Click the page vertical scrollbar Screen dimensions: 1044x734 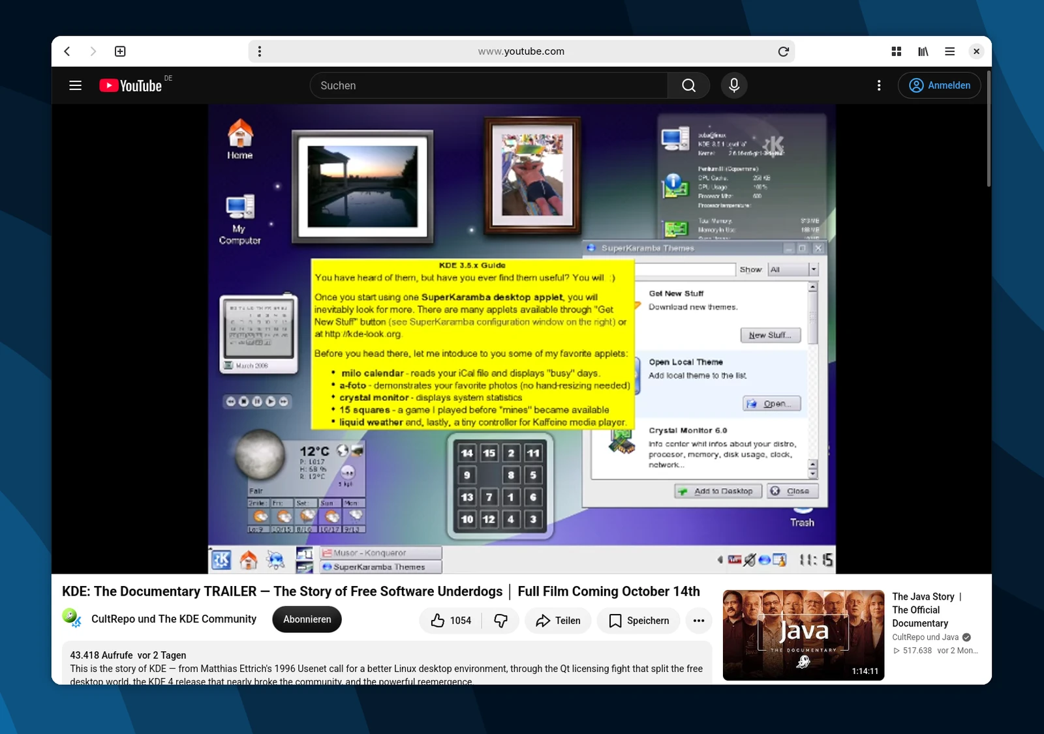[989, 130]
